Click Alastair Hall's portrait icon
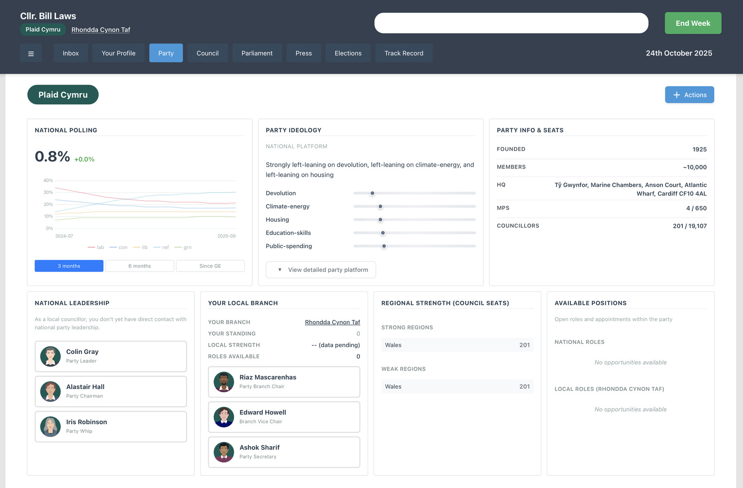This screenshot has height=488, width=743. [x=50, y=391]
